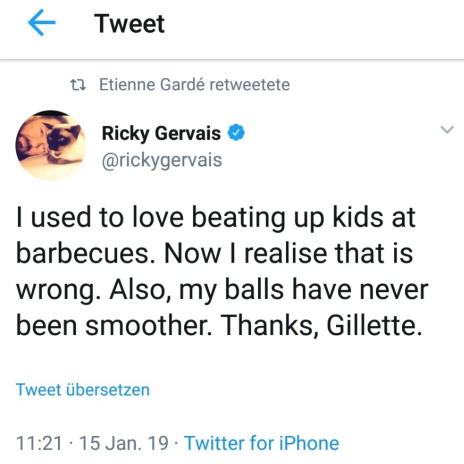Click the word smoother in the tweet
464x464 pixels.
149,325
